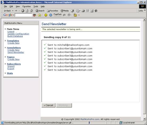Click Create New under Newsletters
Image resolution: width=147 pixels, height=125 pixels.
(14, 50)
